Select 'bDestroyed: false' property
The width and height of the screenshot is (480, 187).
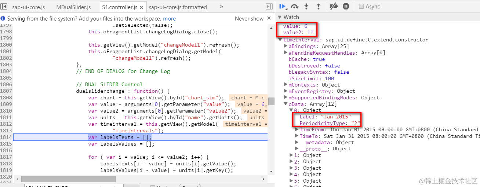[314, 66]
